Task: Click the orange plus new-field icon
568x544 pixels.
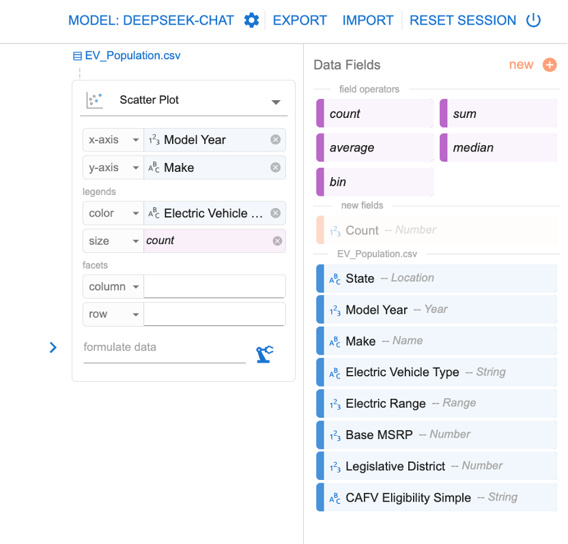Action: (x=550, y=65)
